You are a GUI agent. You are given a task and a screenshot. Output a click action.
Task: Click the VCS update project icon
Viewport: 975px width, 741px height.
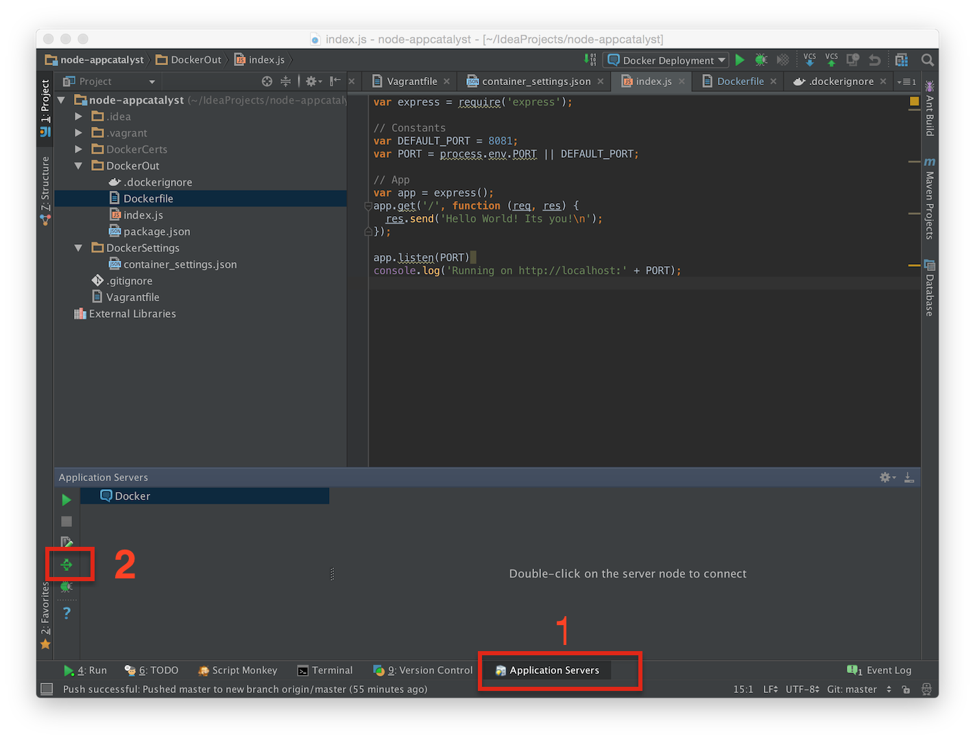click(x=810, y=60)
